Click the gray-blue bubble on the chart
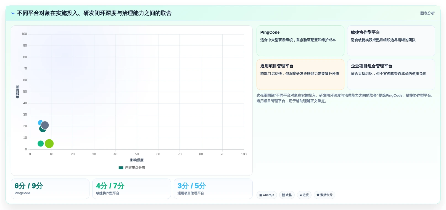Viewport: 446px width, 210px height. [45, 125]
